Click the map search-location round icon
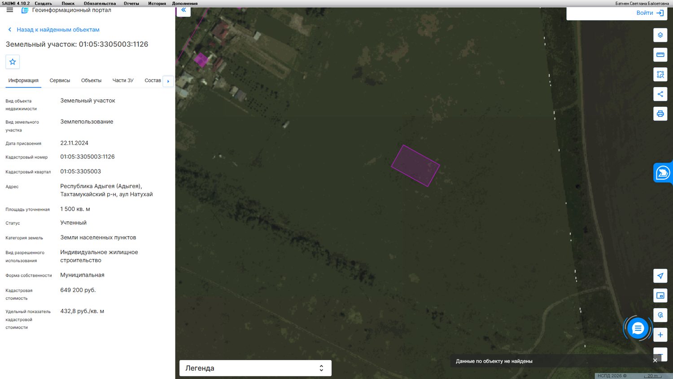The height and width of the screenshot is (379, 673). pyautogui.click(x=660, y=315)
